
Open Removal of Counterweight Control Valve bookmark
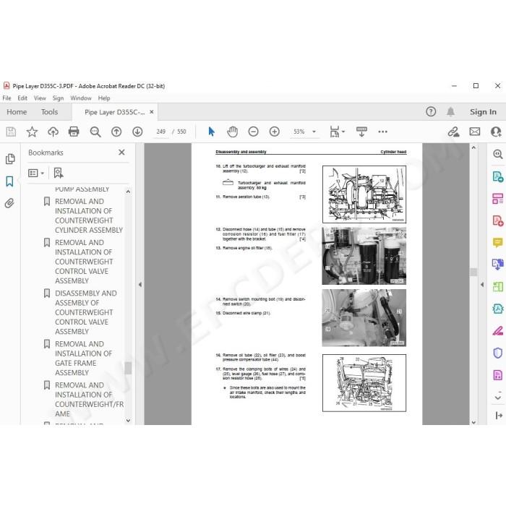point(85,262)
